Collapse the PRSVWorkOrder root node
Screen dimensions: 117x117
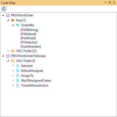[3, 15]
